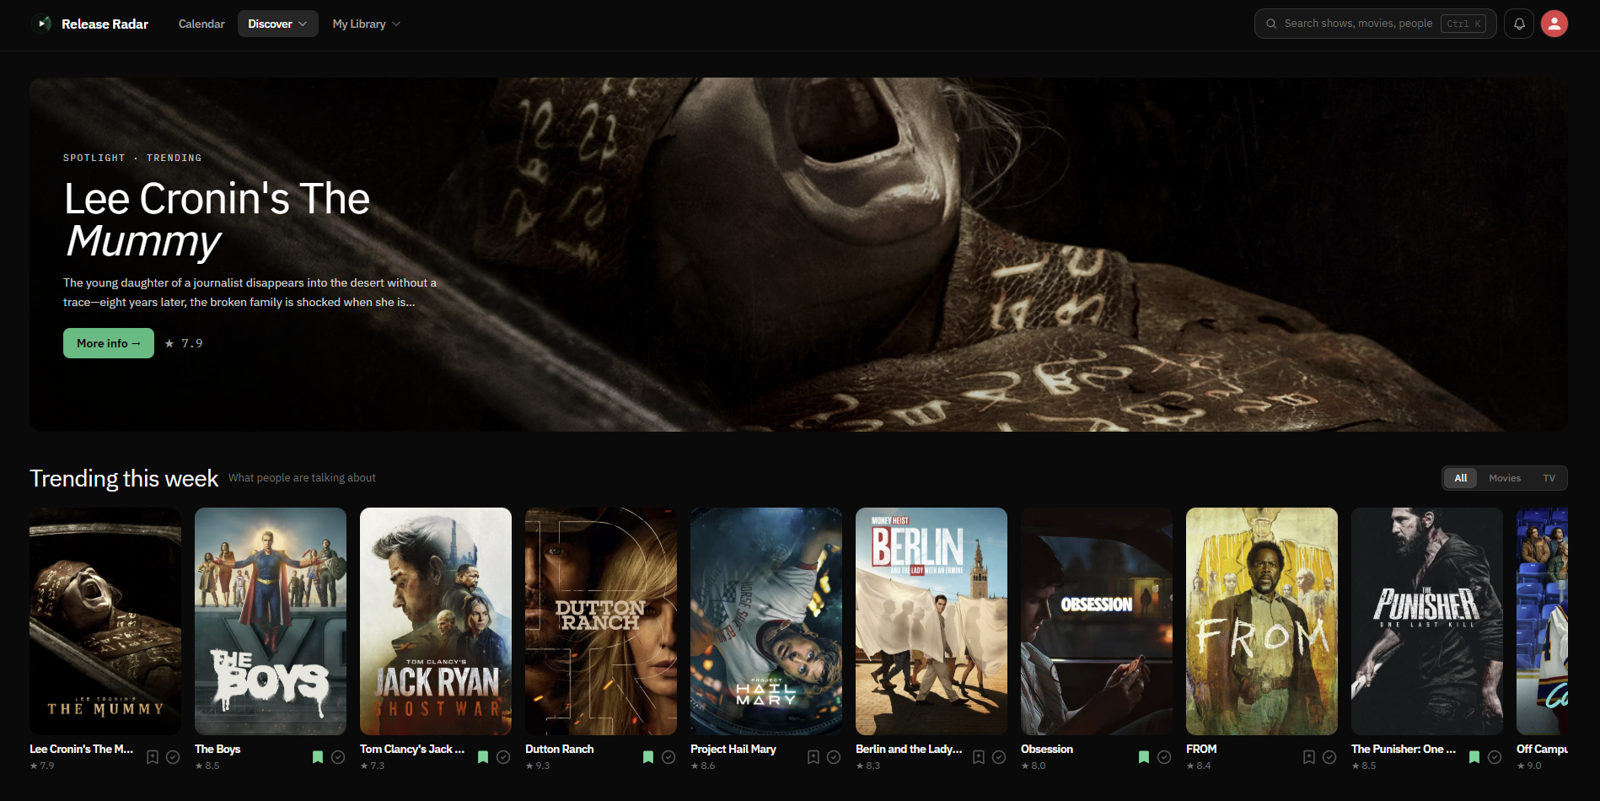Open The Boys title link
The image size is (1600, 801).
(217, 749)
